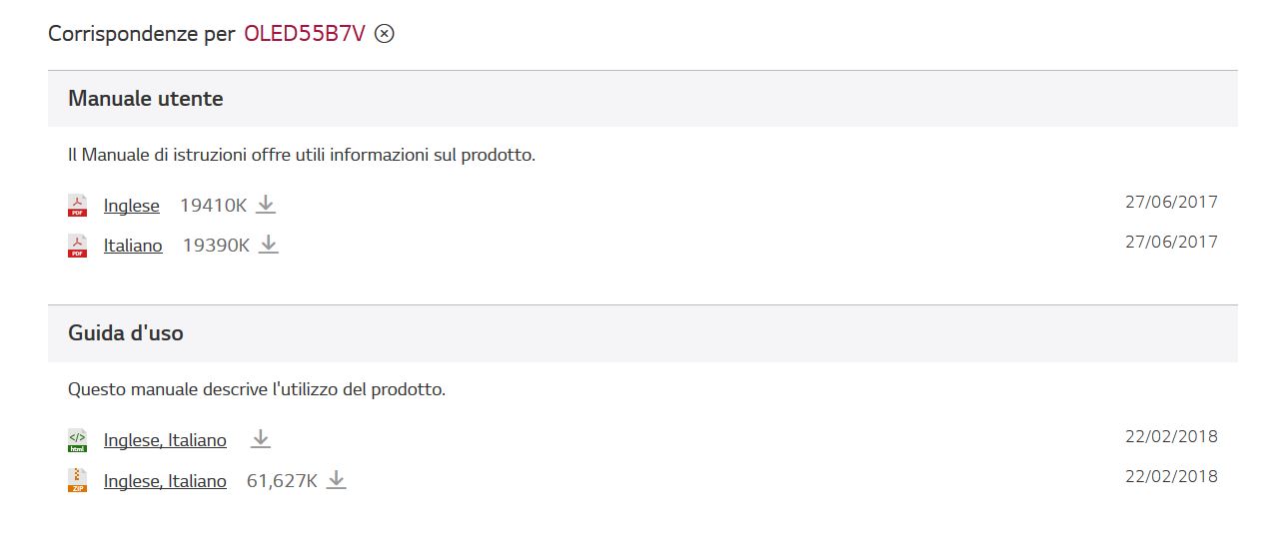Click the PDF icon beside Inglese

(77, 206)
